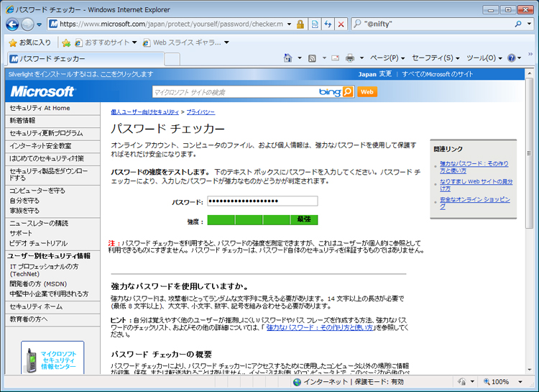Click 個人ユーザー向けセキュリティ breadcrumb link

(x=144, y=112)
